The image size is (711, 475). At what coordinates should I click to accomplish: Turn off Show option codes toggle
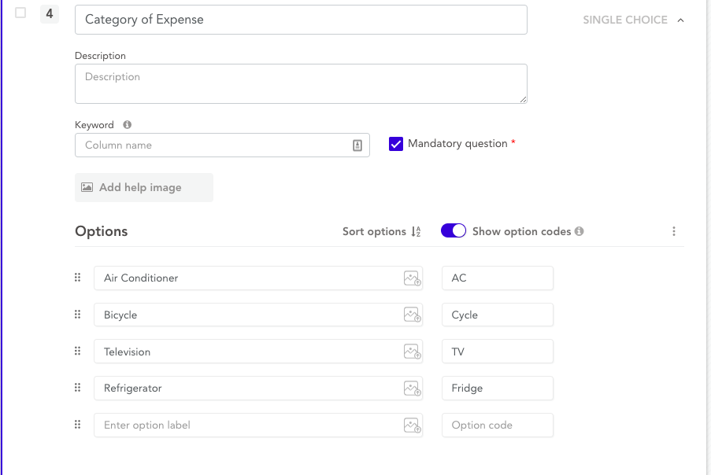click(x=454, y=231)
